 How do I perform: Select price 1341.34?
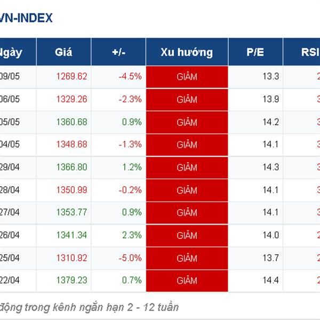[71, 235]
